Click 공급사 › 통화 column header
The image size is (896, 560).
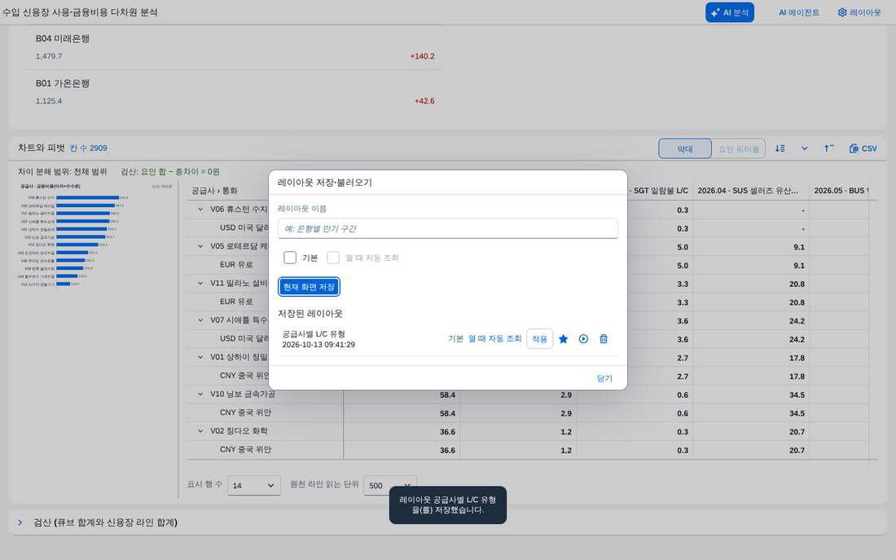click(x=214, y=191)
